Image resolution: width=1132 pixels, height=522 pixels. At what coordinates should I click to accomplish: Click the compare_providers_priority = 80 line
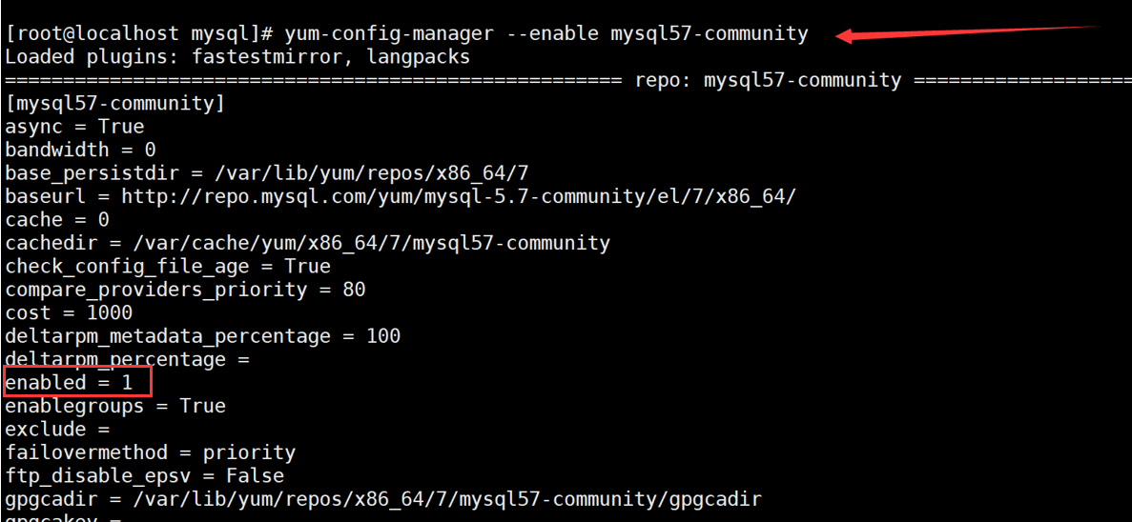coord(185,290)
